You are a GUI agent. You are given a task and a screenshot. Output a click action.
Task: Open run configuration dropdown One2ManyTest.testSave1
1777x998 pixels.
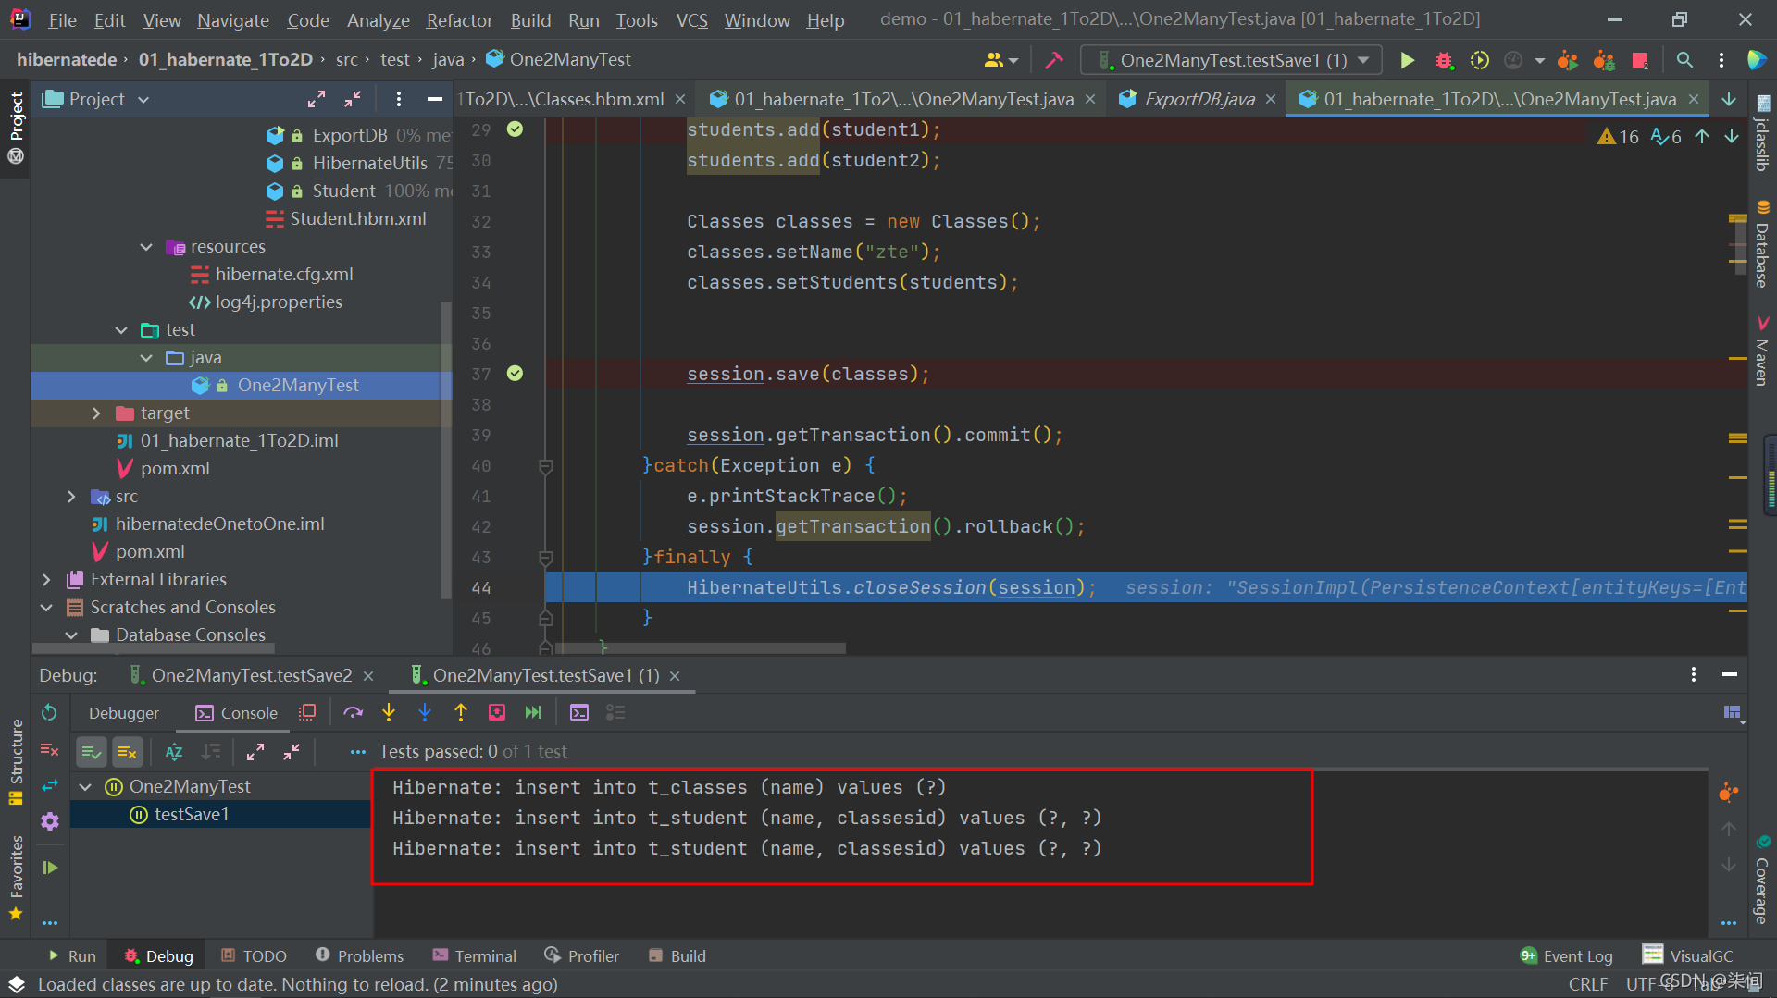pyautogui.click(x=1231, y=60)
